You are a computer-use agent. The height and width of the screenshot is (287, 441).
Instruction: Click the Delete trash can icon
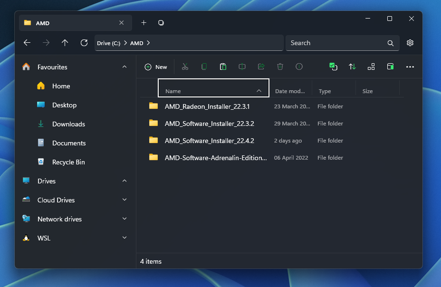click(x=280, y=67)
